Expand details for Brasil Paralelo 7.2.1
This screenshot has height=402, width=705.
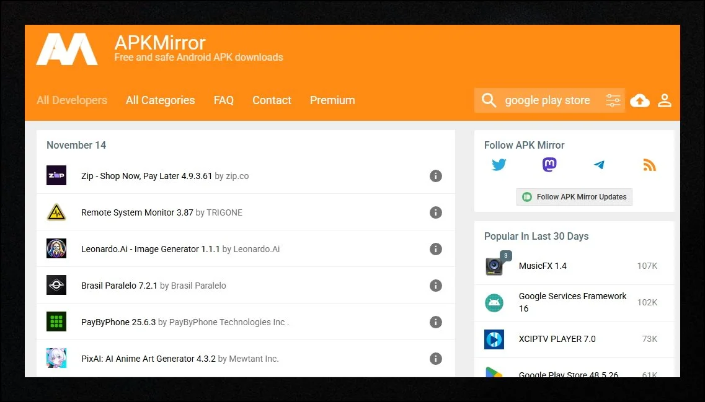coord(436,286)
